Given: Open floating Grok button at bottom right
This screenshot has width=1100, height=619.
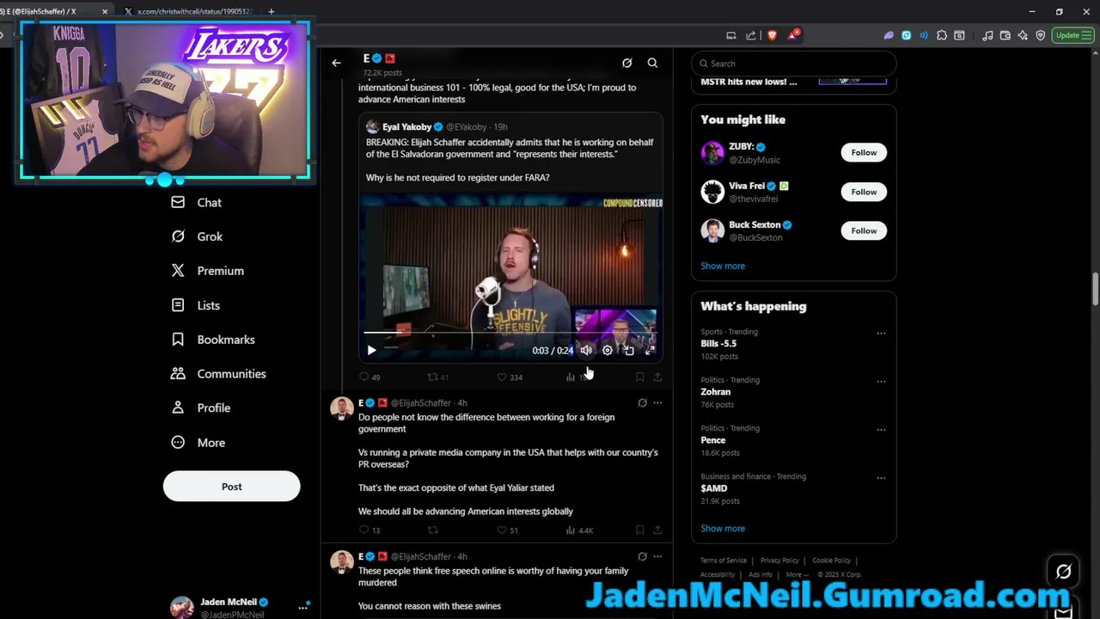Looking at the screenshot, I should [x=1064, y=571].
